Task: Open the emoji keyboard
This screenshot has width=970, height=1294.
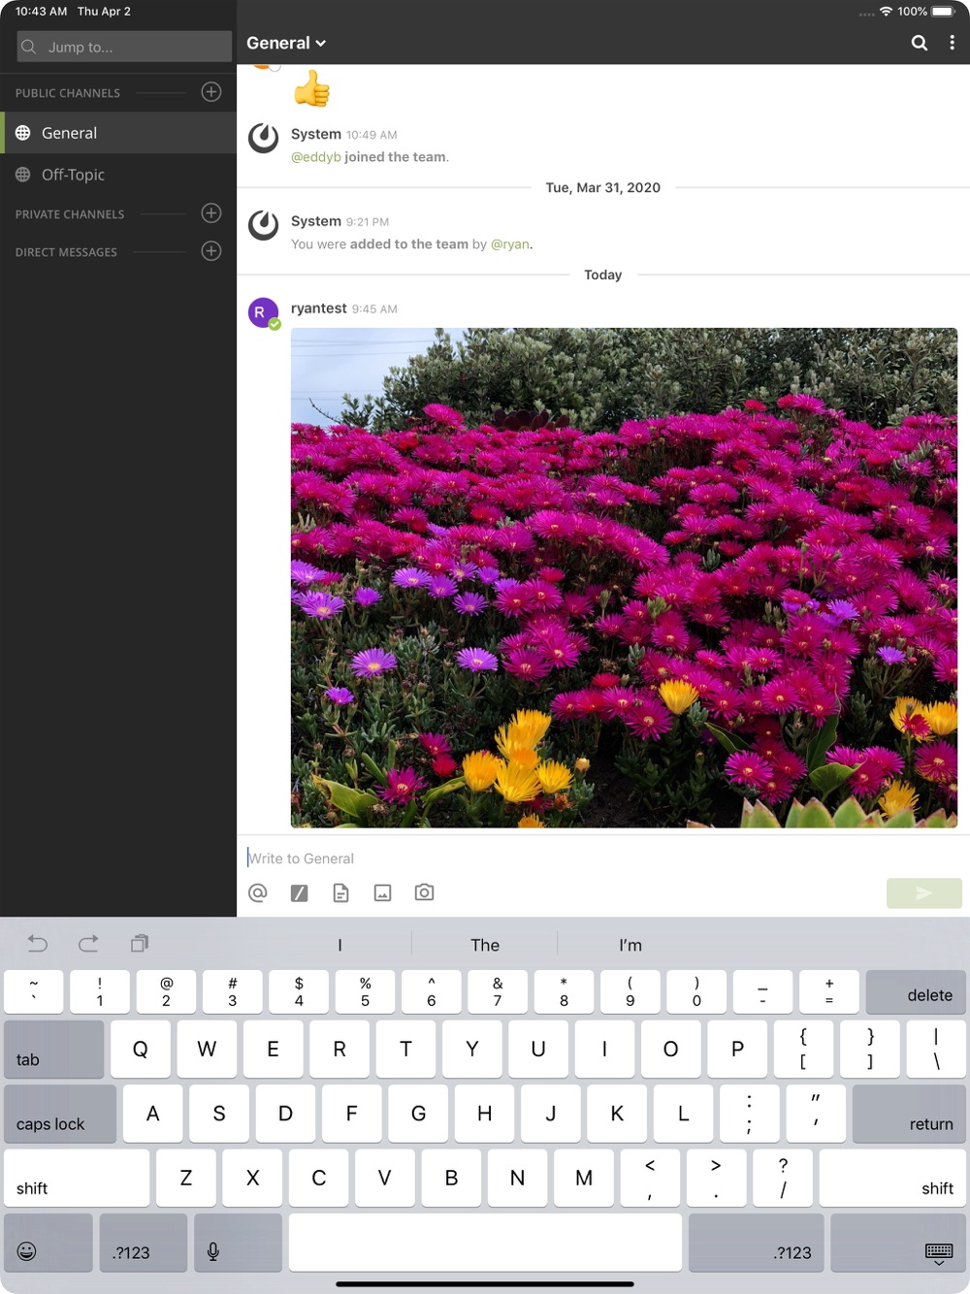Action: (x=48, y=1243)
